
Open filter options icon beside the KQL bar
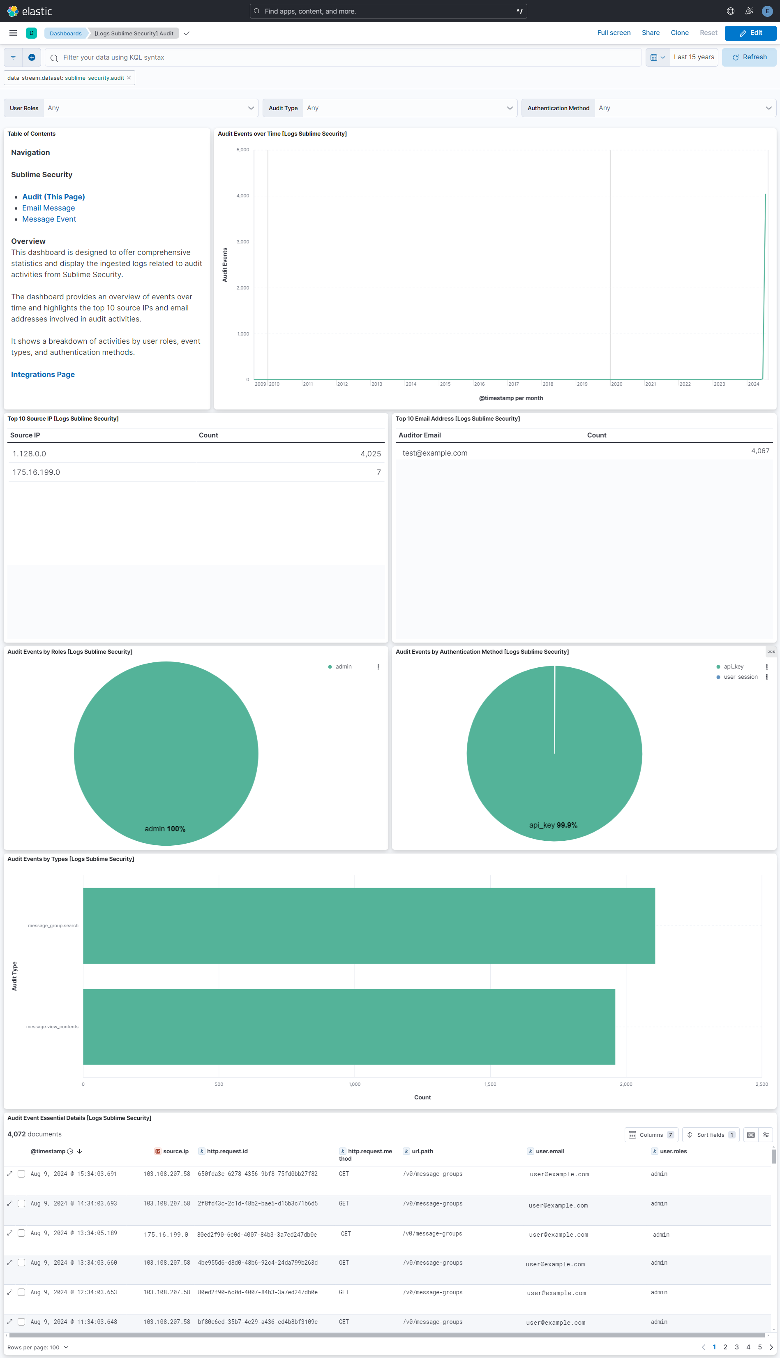pos(12,57)
